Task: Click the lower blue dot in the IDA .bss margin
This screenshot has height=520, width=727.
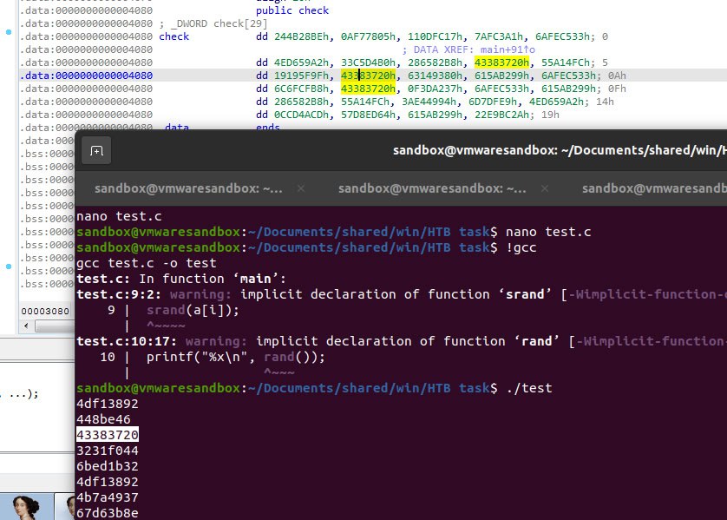Action: tap(9, 267)
